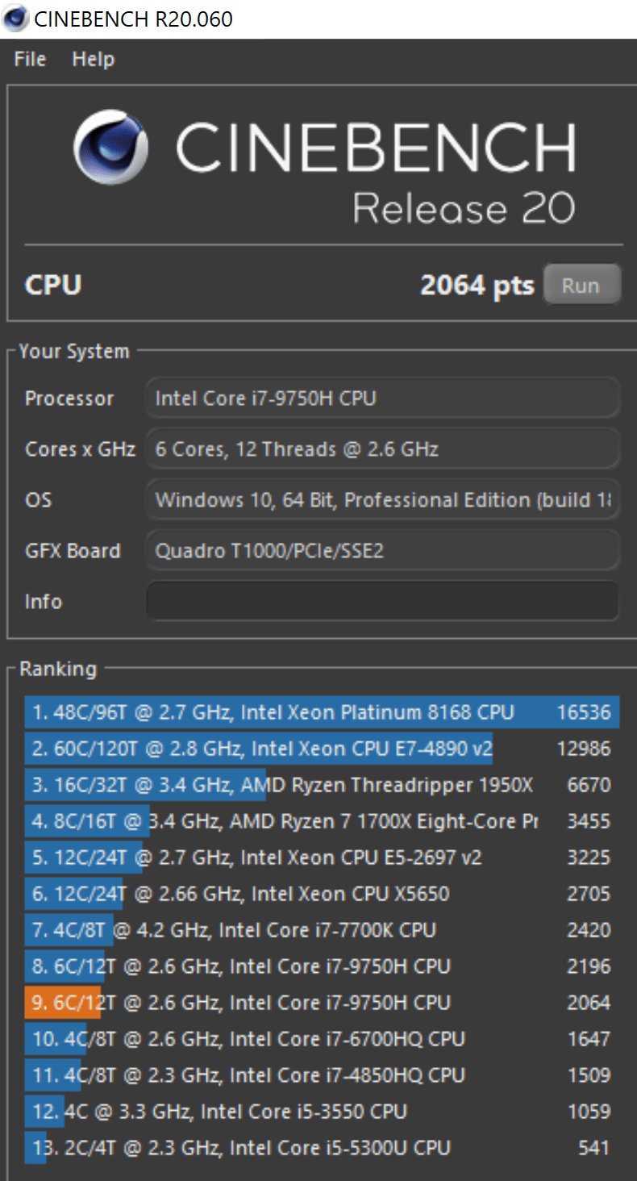Click the Cinebench title bar app icon
637x1181 pixels.
tap(15, 19)
